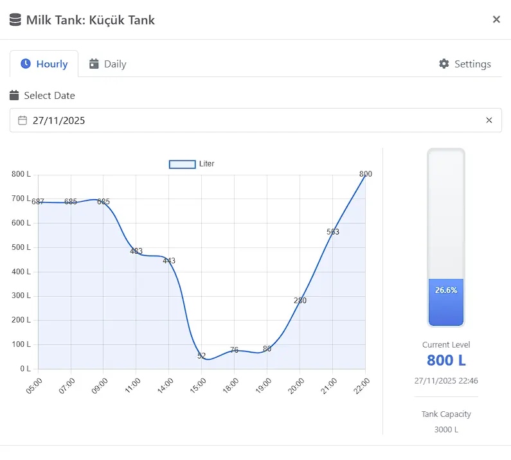
Task: Click the Select Date calendar icon
Action: click(x=14, y=96)
